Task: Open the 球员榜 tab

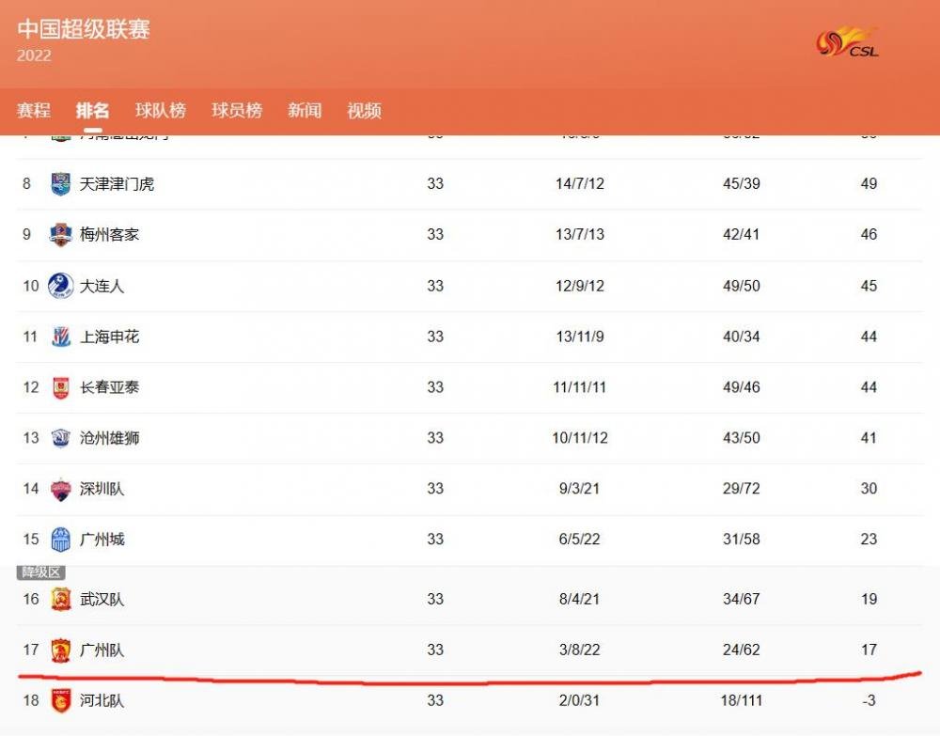Action: 236,110
